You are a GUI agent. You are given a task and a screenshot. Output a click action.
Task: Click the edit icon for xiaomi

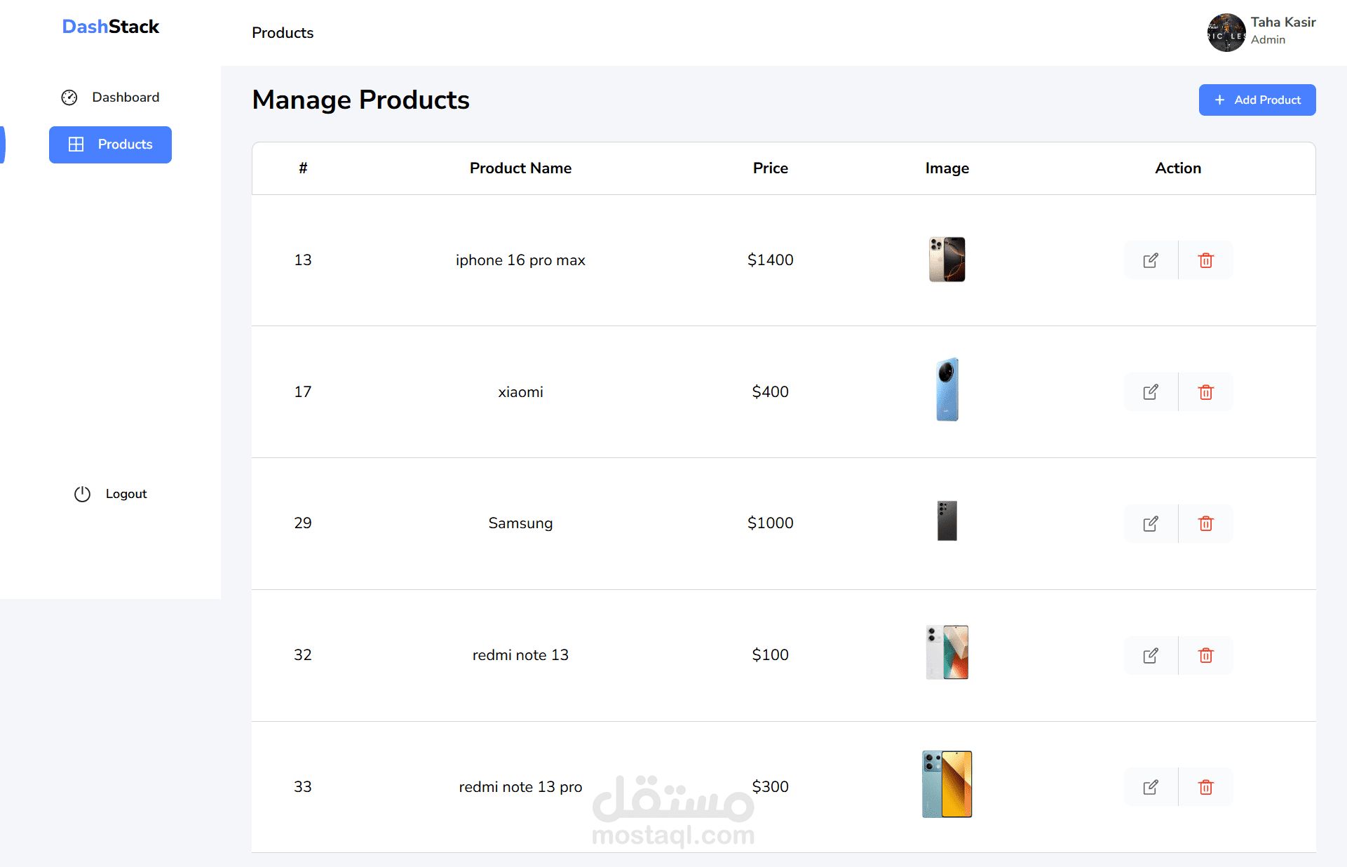tap(1151, 392)
